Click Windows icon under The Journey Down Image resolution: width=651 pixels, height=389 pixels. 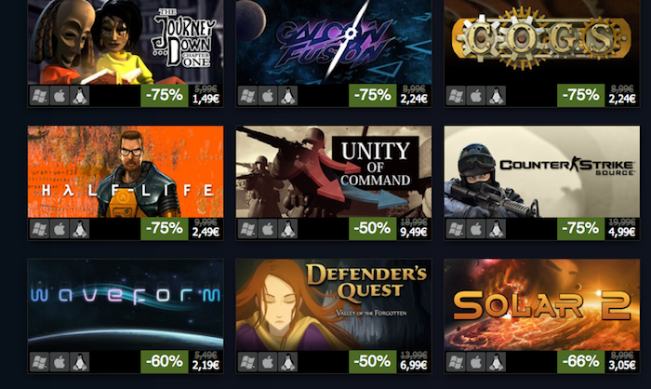[x=39, y=96]
